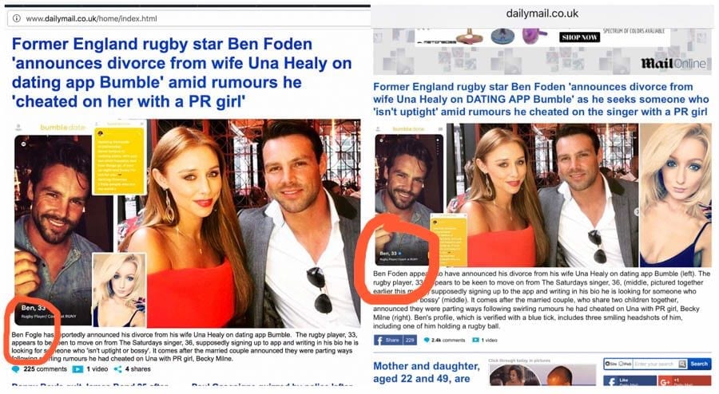The height and width of the screenshot is (394, 719).
Task: Click the 1 video icon under right article
Action: (475, 340)
